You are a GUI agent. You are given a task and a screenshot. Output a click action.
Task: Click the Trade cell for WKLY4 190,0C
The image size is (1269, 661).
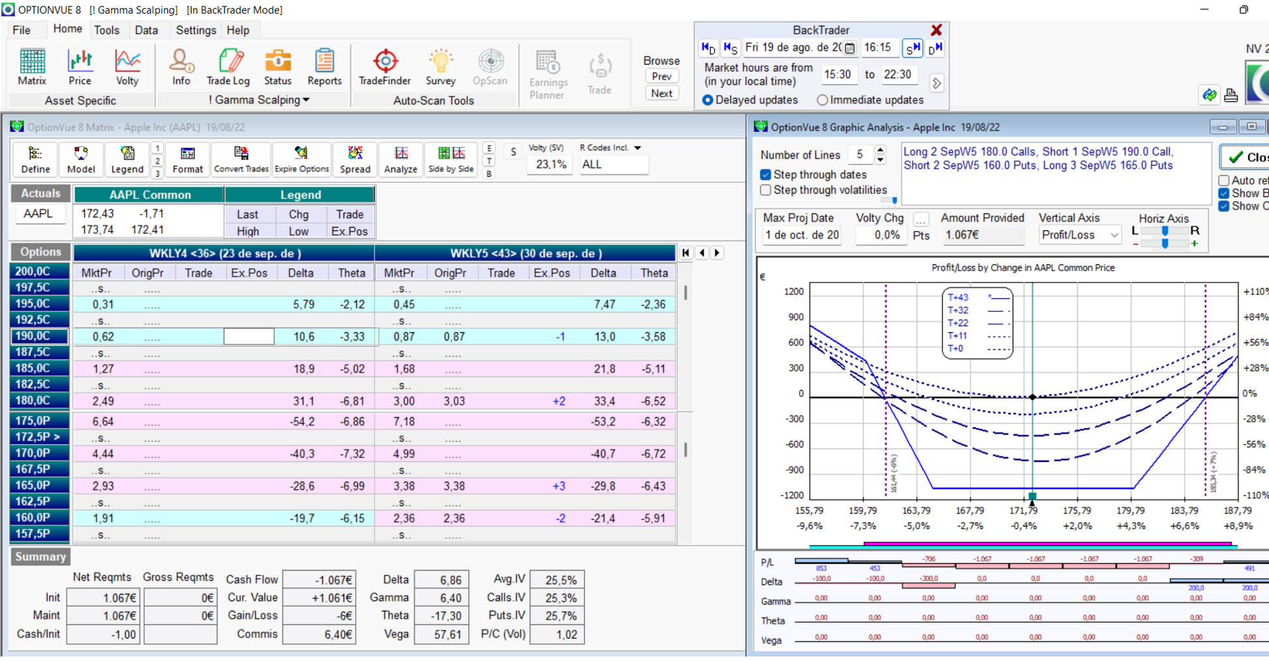[198, 337]
